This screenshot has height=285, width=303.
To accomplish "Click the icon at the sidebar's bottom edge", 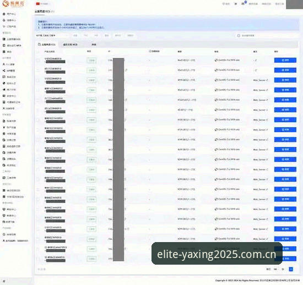I will pyautogui.click(x=4, y=281).
